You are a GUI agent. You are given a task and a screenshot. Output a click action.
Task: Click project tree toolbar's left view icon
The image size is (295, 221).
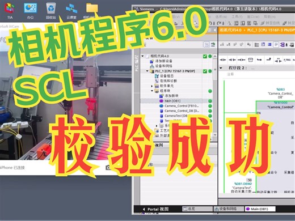click(206, 45)
